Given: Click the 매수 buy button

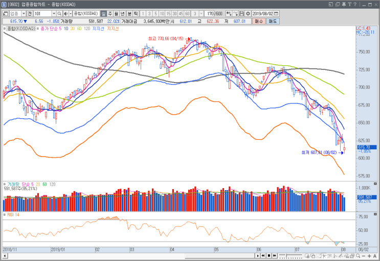Looking at the screenshot, I should click(259, 21).
